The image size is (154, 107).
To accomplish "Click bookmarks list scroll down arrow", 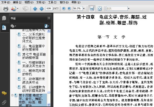I will tap(49, 105).
